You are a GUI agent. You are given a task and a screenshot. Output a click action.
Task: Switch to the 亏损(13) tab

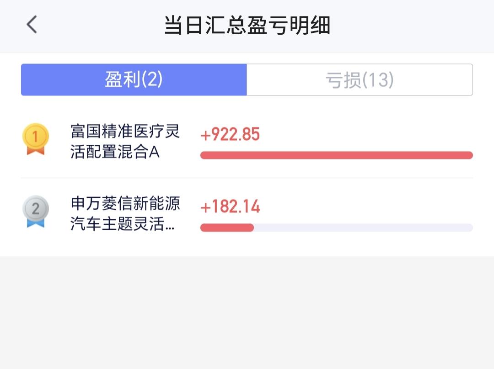pos(360,80)
